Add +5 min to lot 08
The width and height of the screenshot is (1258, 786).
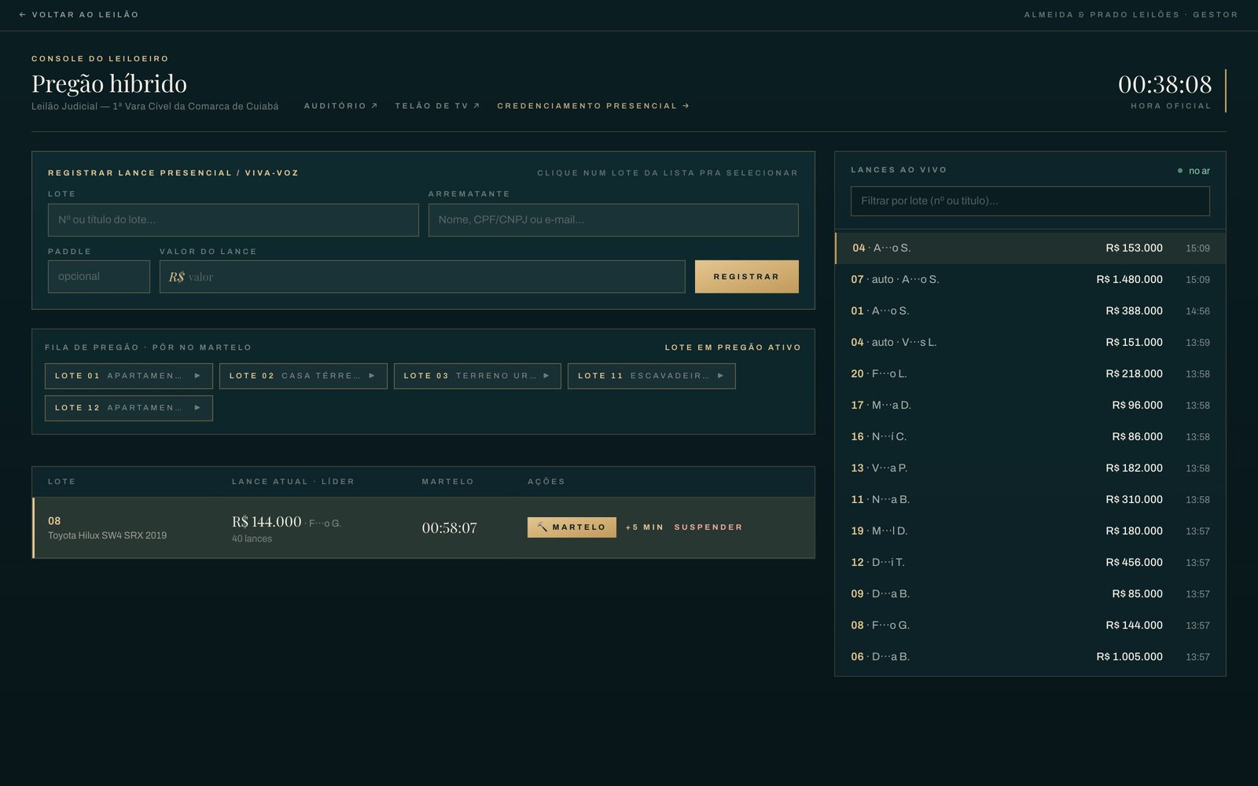click(x=644, y=527)
